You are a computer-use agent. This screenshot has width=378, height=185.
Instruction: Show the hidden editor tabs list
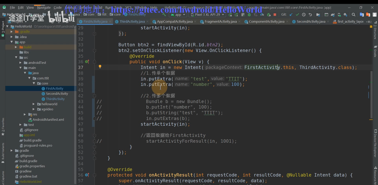pyautogui.click(x=369, y=22)
